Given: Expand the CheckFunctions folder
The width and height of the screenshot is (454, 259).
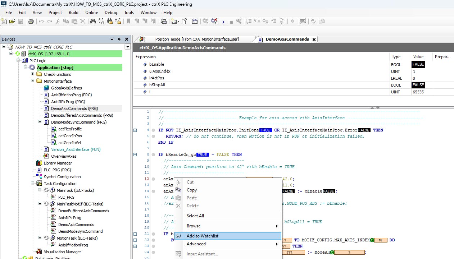Looking at the screenshot, I should click(x=33, y=74).
